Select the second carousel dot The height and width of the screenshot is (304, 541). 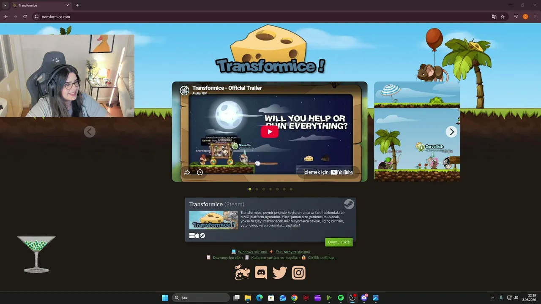257,189
